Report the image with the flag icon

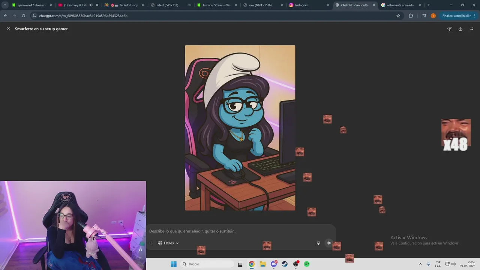[471, 29]
